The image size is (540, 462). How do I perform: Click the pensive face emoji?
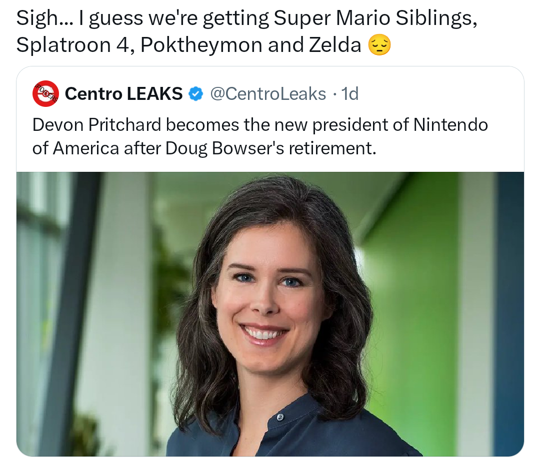tap(379, 46)
